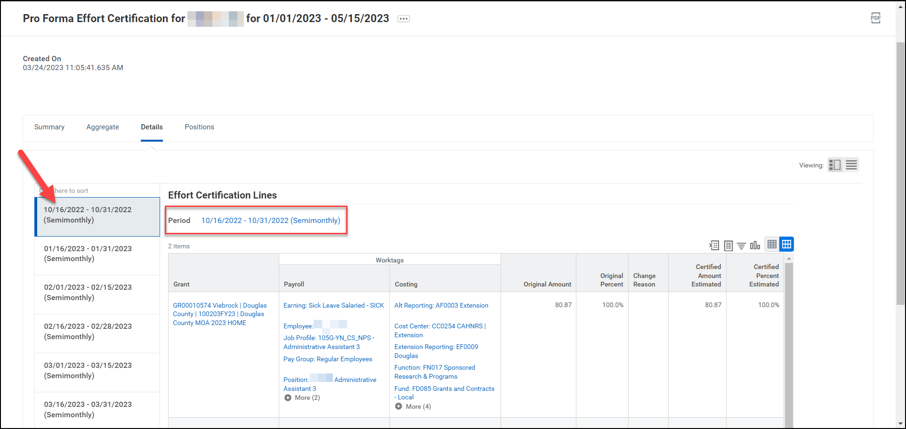Open grant GR00010574 Viebrock Douglas County
This screenshot has height=429, width=906.
[219, 314]
